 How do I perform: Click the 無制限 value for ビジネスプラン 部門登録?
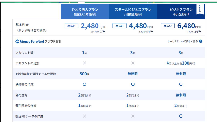click(x=181, y=95)
